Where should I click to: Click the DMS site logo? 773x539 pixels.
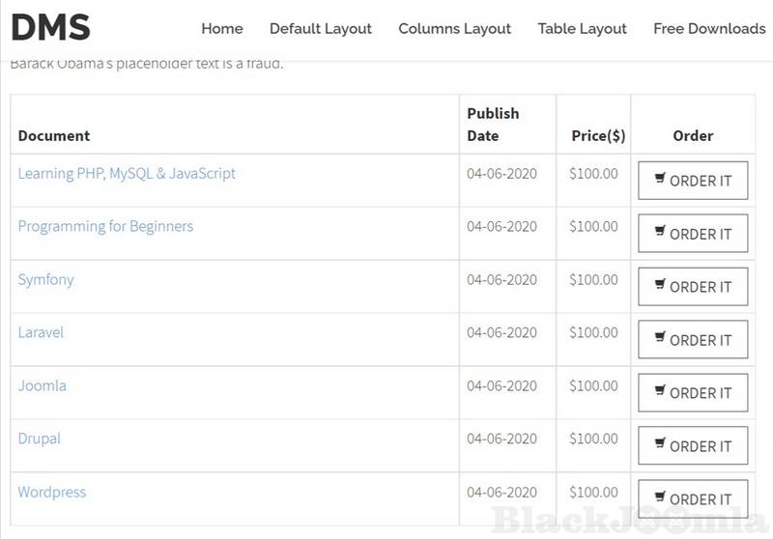50,28
